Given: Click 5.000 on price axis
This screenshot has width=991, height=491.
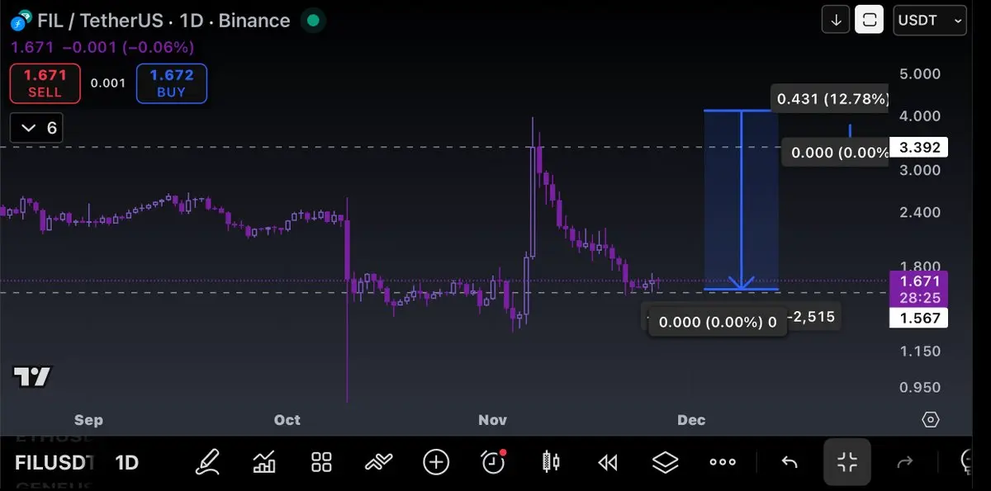Looking at the screenshot, I should pyautogui.click(x=920, y=73).
